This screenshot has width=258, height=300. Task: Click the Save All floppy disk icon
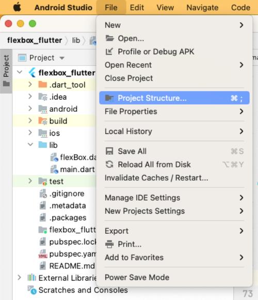pyautogui.click(x=109, y=151)
